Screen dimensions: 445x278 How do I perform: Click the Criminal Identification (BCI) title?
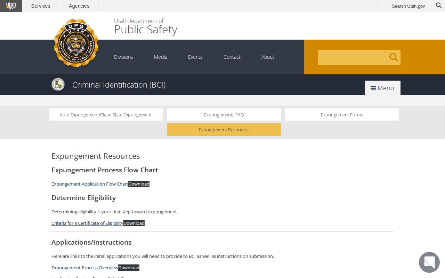point(119,85)
